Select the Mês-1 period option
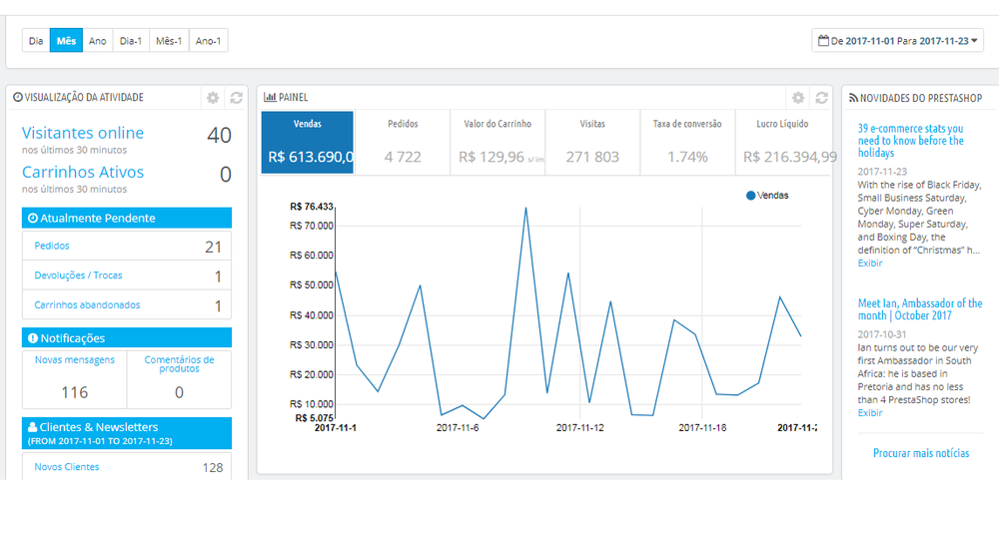The image size is (999, 546). 169,41
